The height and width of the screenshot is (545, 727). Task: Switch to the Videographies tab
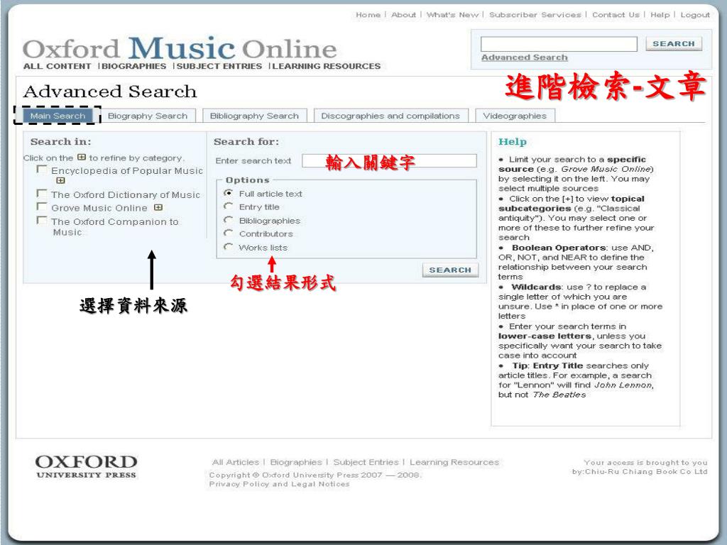(515, 116)
